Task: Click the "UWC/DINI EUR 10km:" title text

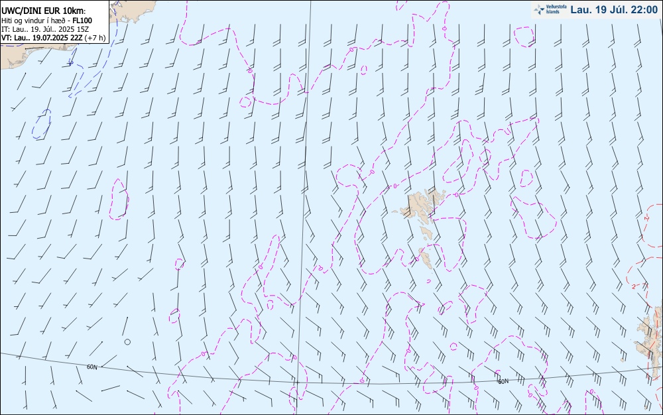Action: point(43,11)
